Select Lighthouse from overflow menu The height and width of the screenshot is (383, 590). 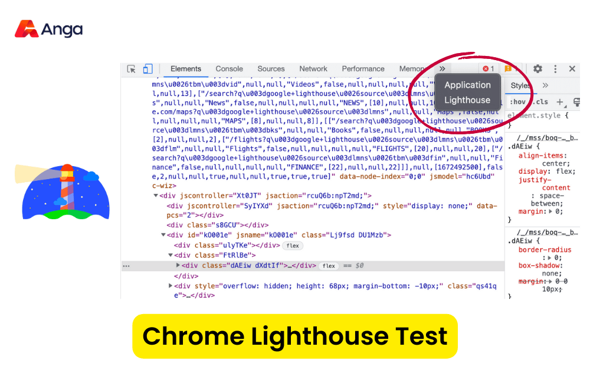click(467, 100)
